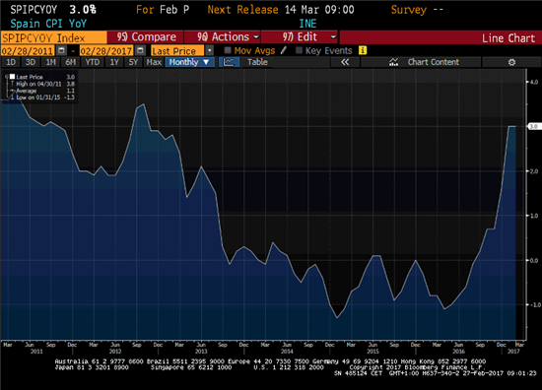542x390 pixels.
Task: Select the 3D range tab
Action: point(31,62)
